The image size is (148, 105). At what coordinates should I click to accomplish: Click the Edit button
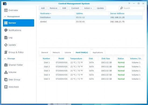[64, 8]
